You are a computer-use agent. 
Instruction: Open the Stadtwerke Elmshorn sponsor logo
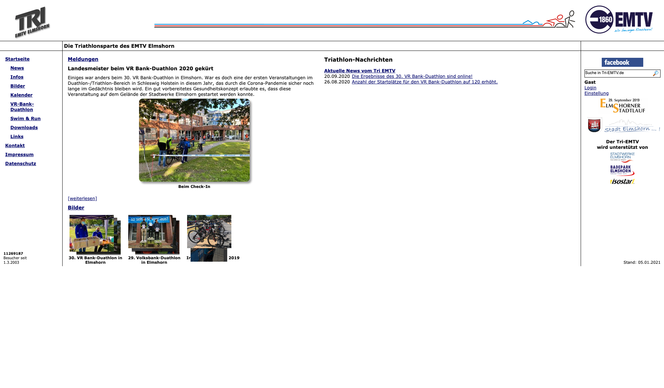(x=622, y=157)
